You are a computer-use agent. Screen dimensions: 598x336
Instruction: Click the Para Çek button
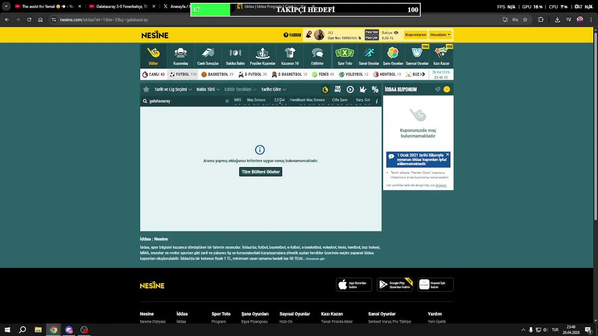pos(371,38)
